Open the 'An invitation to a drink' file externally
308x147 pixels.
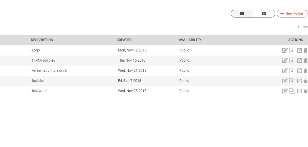click(299, 71)
